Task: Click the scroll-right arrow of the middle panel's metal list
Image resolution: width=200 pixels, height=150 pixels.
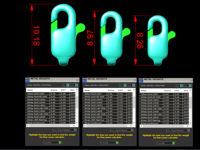Action: point(131,126)
